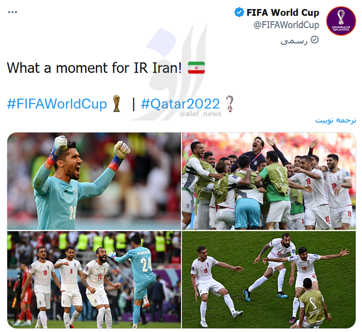Click the translate tweet link

[x=336, y=120]
